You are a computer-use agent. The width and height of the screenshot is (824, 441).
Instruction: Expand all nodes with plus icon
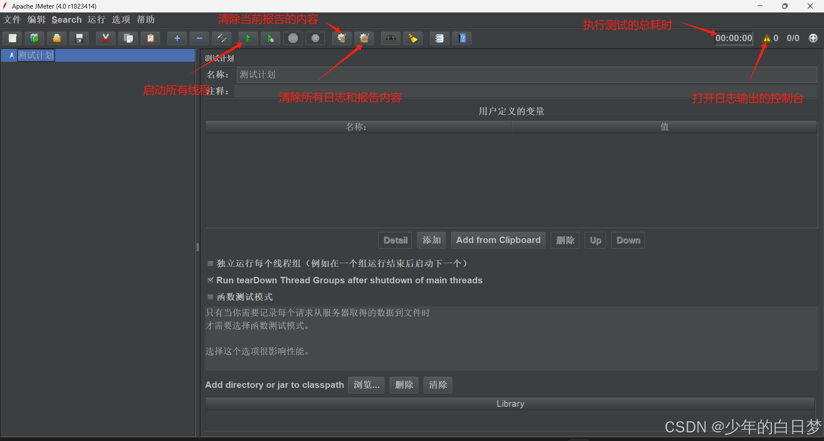177,38
